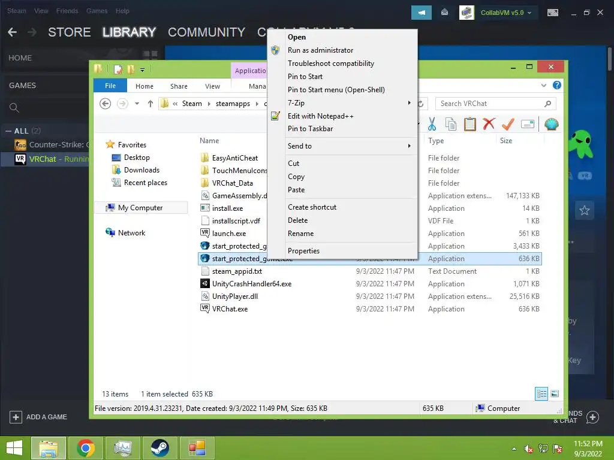Open quick access toolbar customize dropdown
Screen dimensions: 614x460
142,70
